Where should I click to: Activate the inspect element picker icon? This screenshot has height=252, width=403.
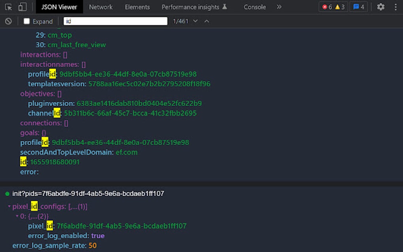tap(9, 7)
